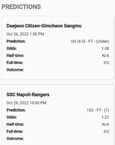Click the Outcome label in Daejeon card

pyautogui.click(x=15, y=70)
